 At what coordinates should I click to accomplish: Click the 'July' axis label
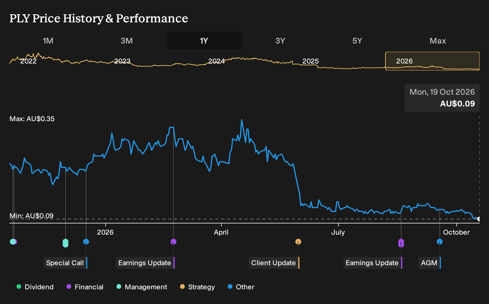click(338, 232)
